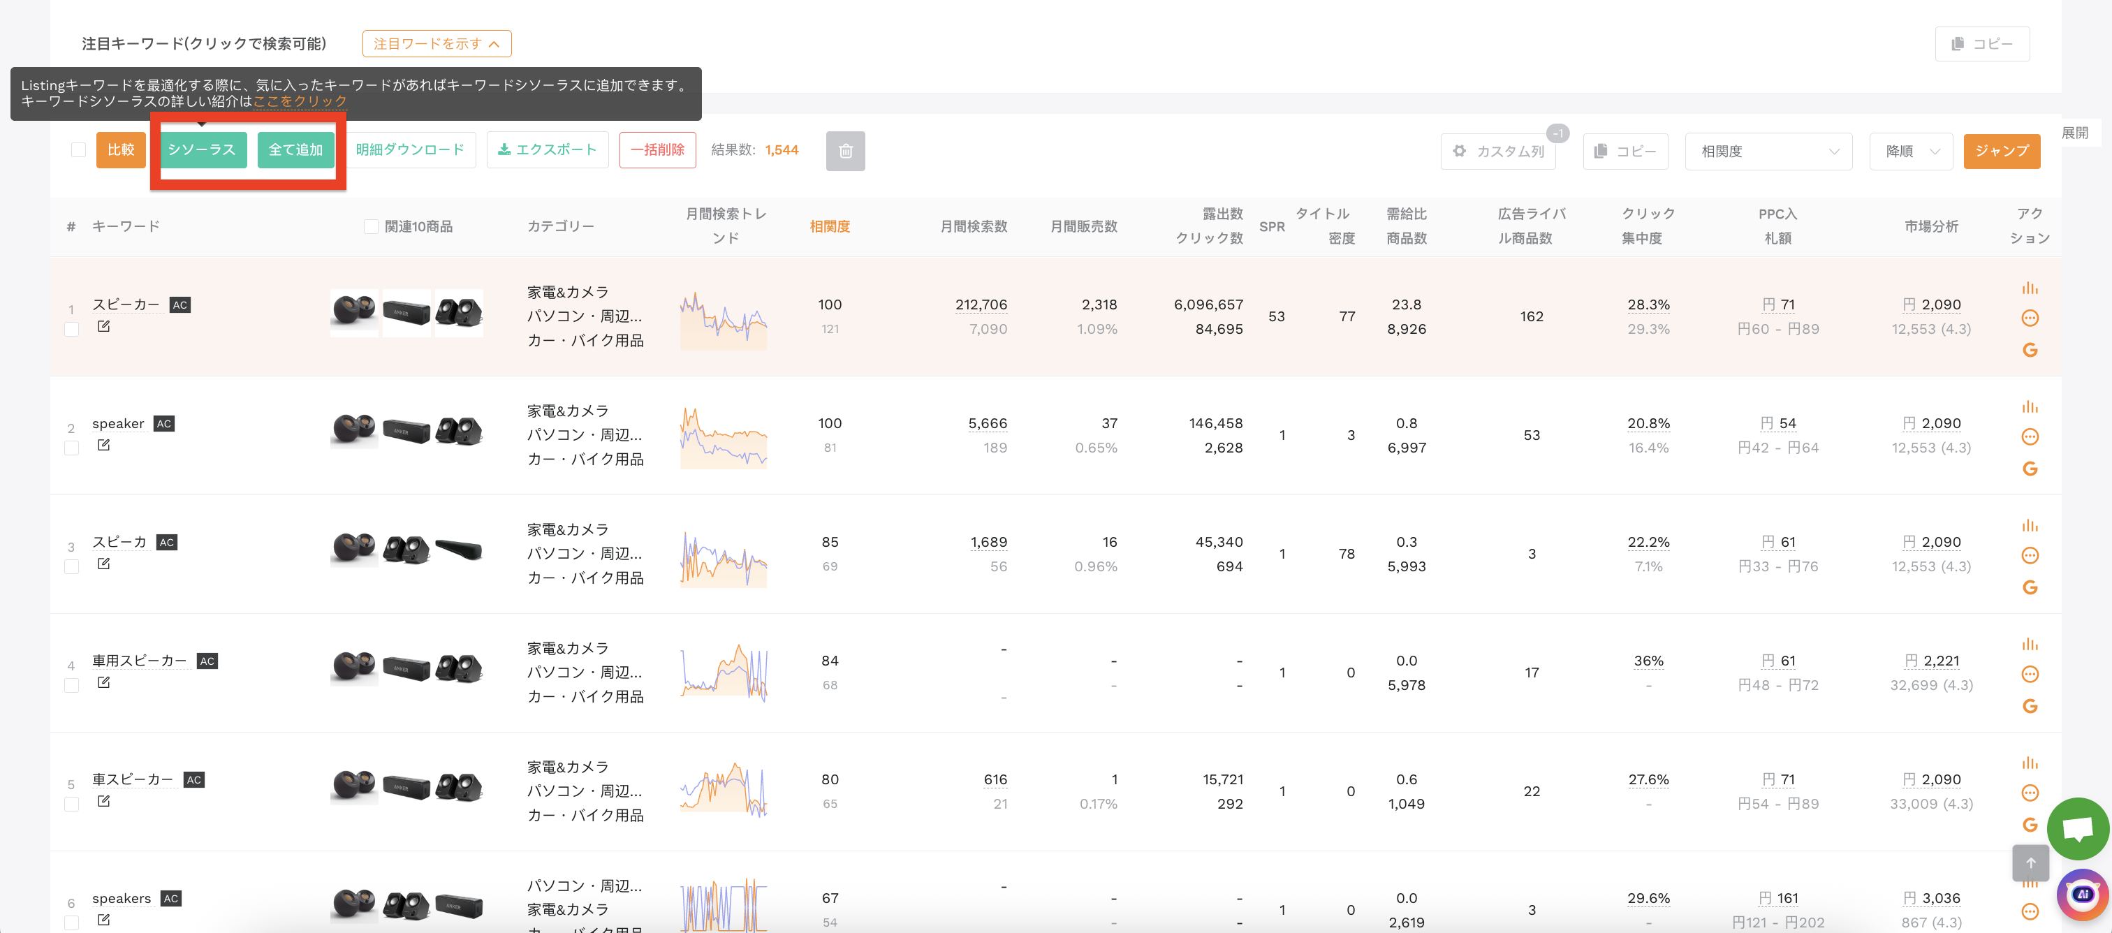Image resolution: width=2112 pixels, height=933 pixels.
Task: Click Google search icon for speaker row
Action: [x=2029, y=468]
